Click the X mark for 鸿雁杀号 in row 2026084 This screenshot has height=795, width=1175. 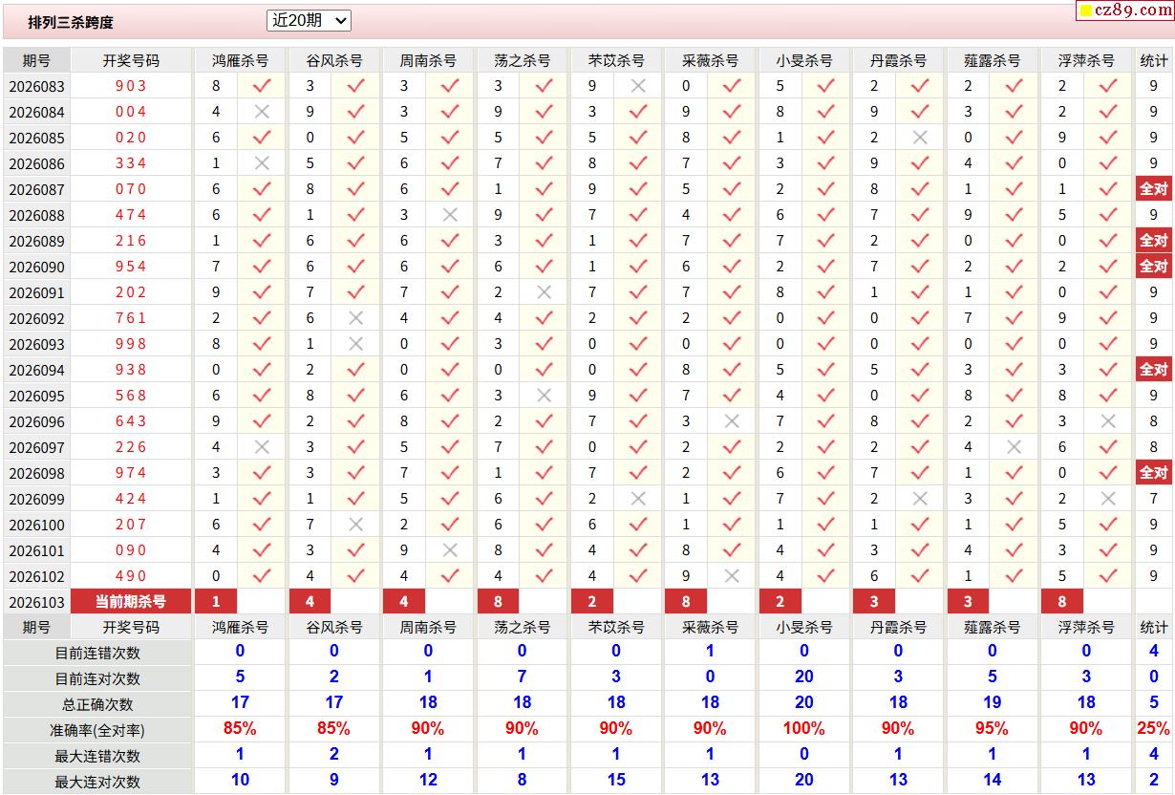tap(262, 112)
